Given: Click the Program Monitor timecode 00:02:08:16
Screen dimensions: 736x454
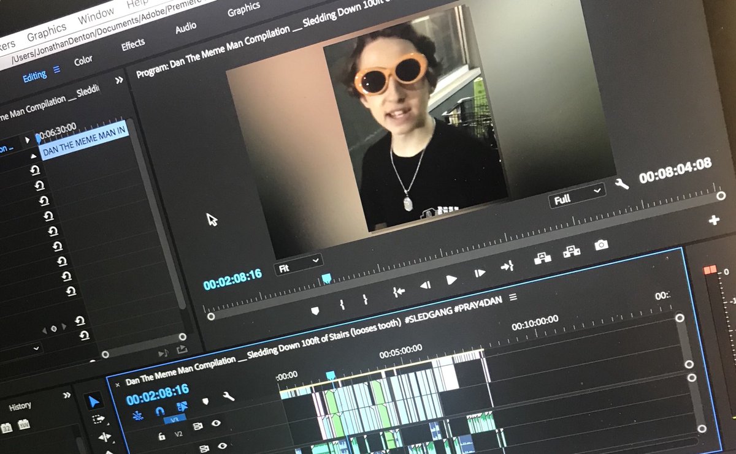Looking at the screenshot, I should pos(232,281).
